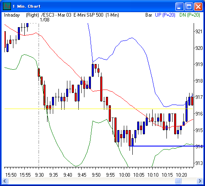Click the yellow horizontal line
205x186 pixels.
pyautogui.click(x=99, y=109)
